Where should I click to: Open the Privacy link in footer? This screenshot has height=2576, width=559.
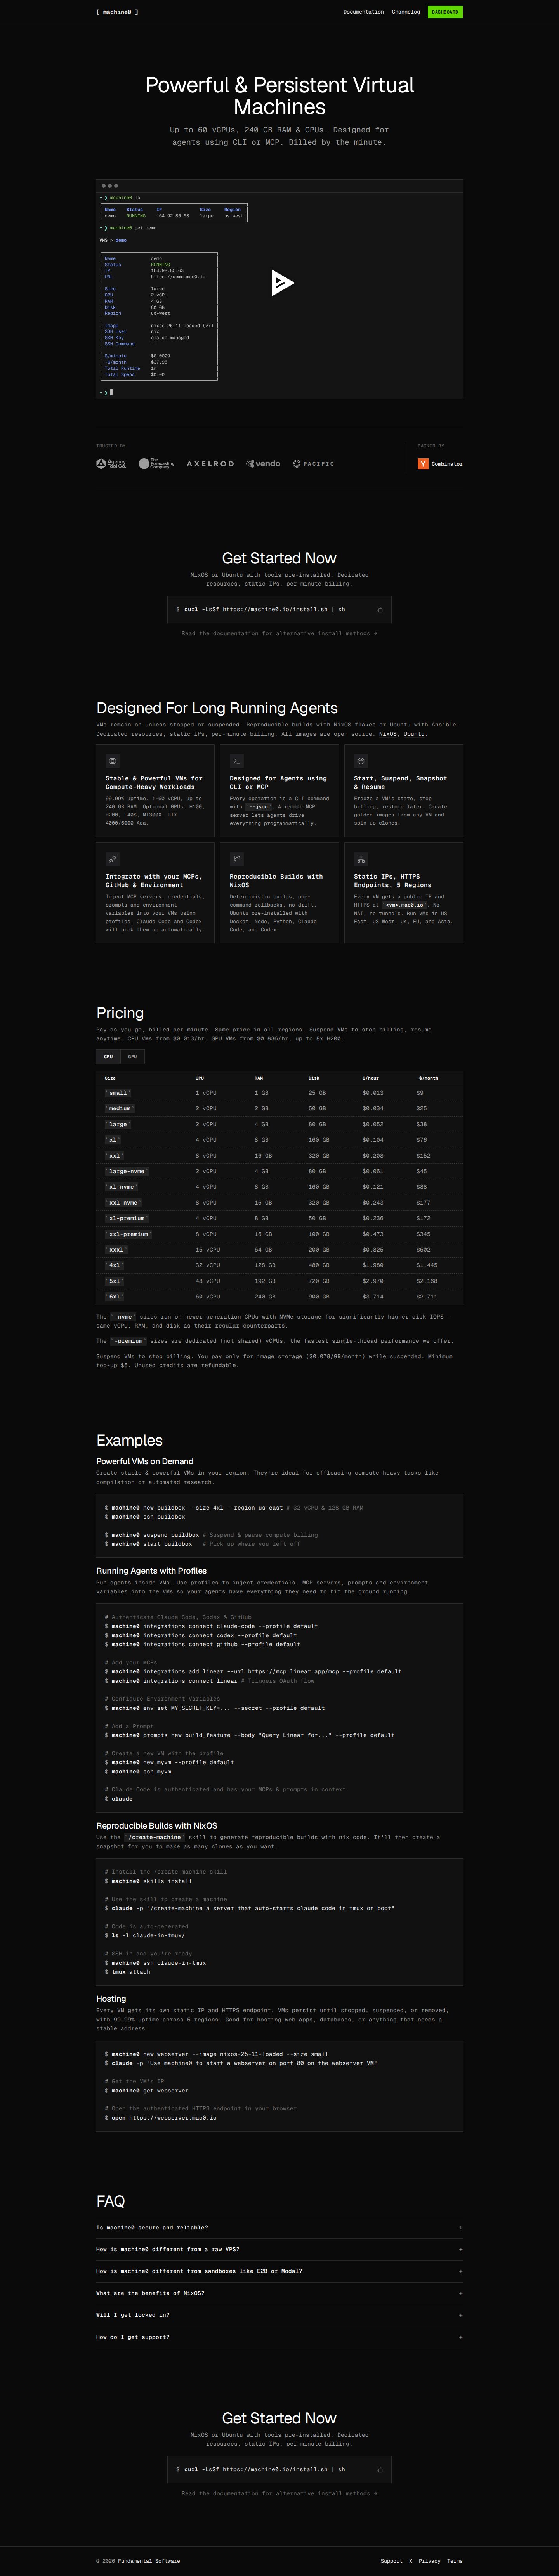[429, 2553]
